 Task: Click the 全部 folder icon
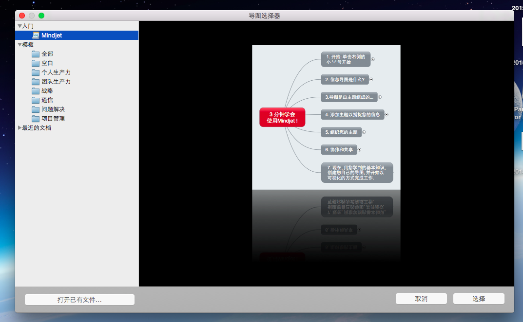coord(36,54)
